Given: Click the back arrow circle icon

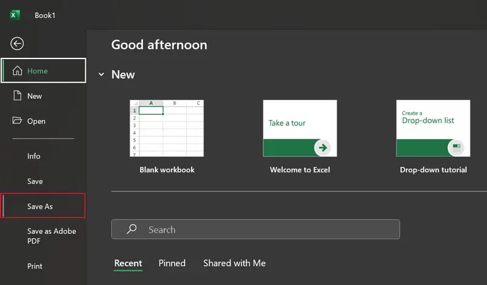Looking at the screenshot, I should [17, 43].
